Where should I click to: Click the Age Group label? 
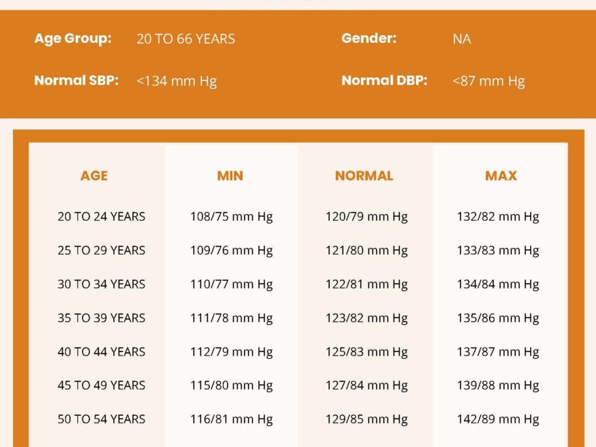pyautogui.click(x=72, y=39)
